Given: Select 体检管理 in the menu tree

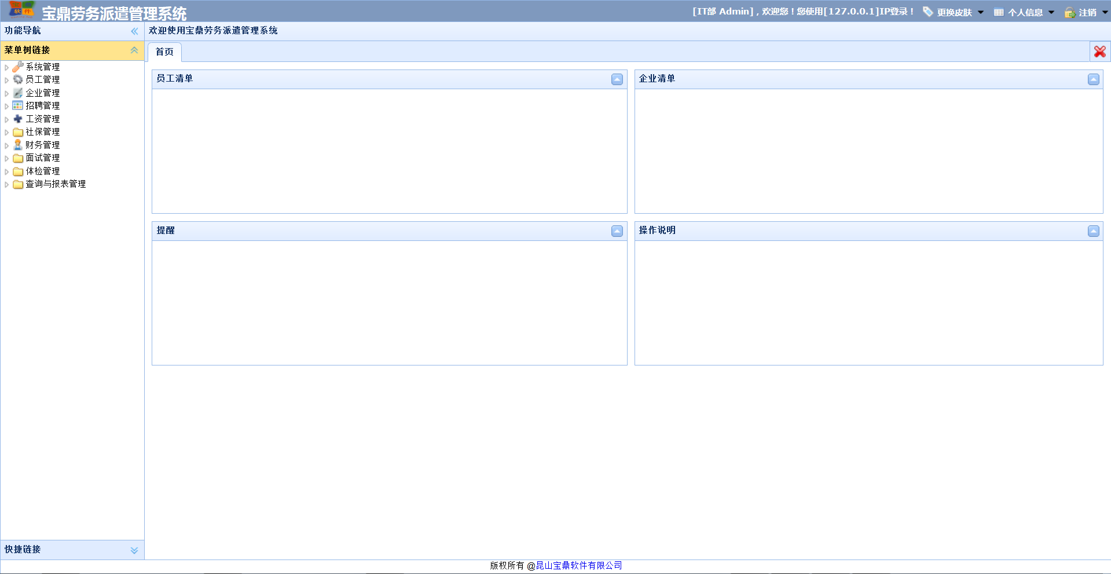Looking at the screenshot, I should (43, 171).
